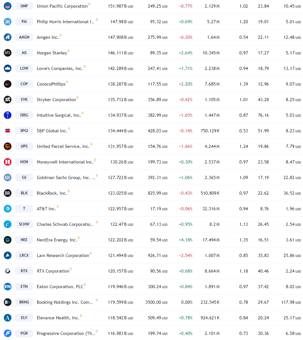Select the BKNG ticker badge
The height and width of the screenshot is (340, 303).
point(24,302)
